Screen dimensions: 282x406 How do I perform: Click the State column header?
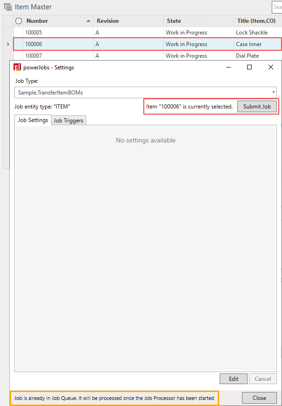click(x=174, y=21)
